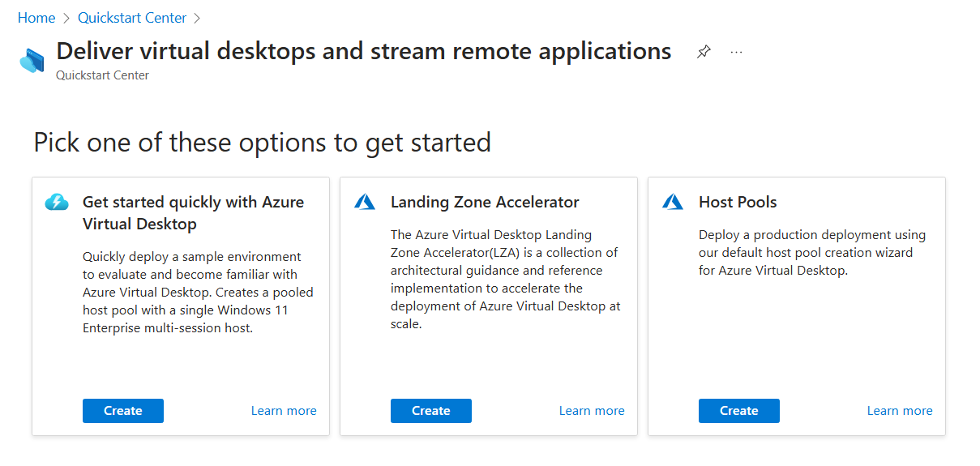Click the chevron after Home breadcrumb
The image size is (980, 466).
[x=66, y=18]
